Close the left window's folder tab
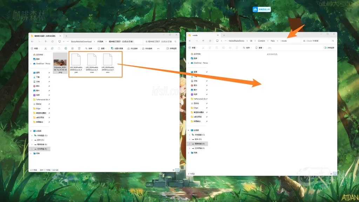This screenshot has width=359, height=202. (x=60, y=36)
